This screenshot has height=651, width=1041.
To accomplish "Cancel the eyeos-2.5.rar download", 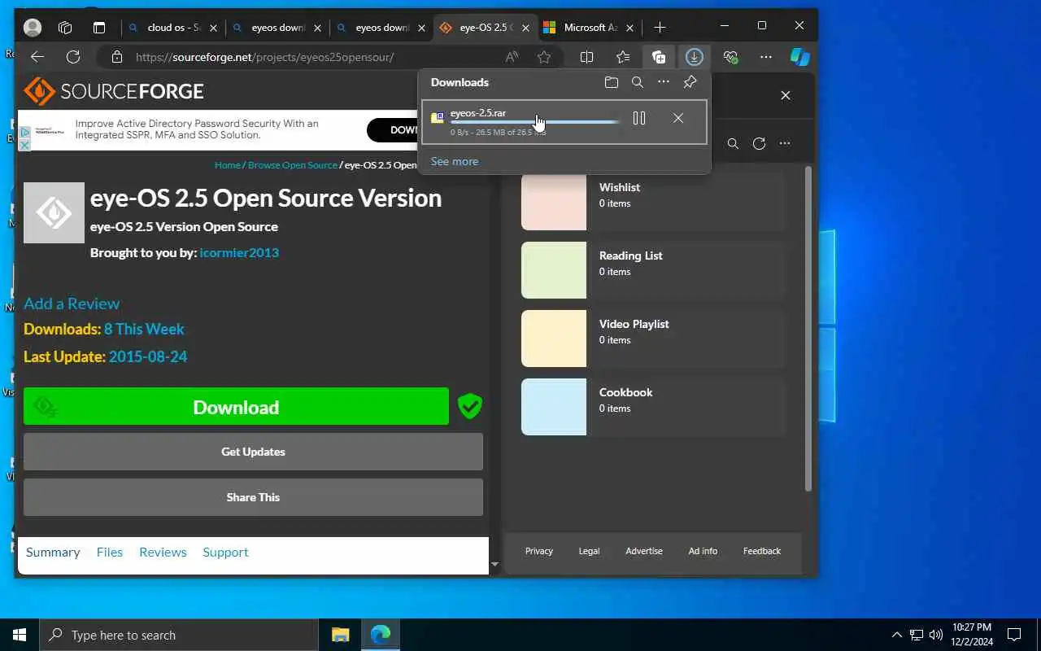I will point(678,118).
